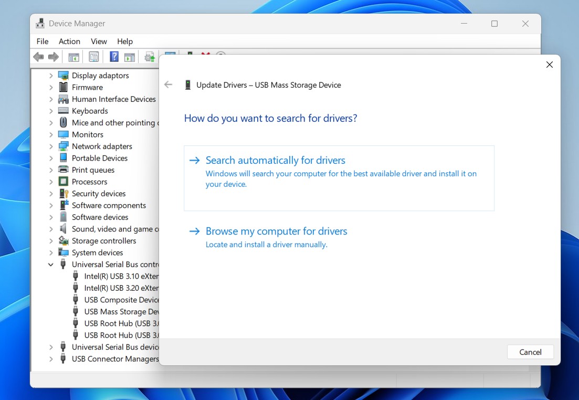Viewport: 579px width, 400px height.
Task: Collapse the Universal Serial Bus controllers node
Action: pyautogui.click(x=51, y=265)
